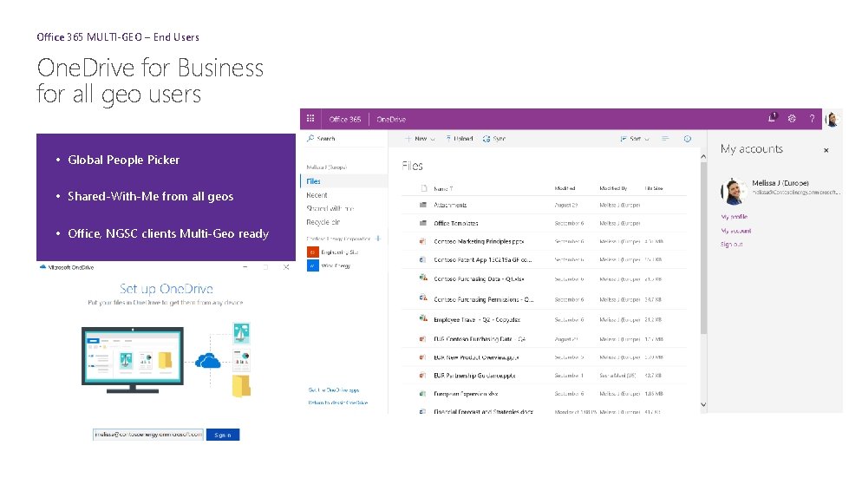The width and height of the screenshot is (849, 478).
Task: Click the Upload toolbar button
Action: (x=459, y=139)
